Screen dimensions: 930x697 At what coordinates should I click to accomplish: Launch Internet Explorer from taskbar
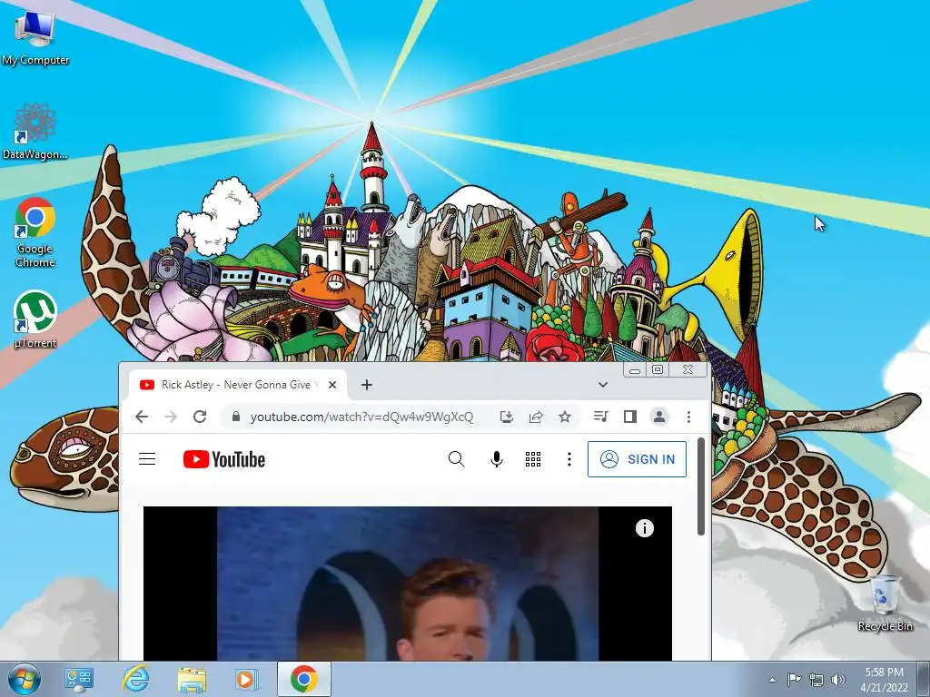pos(135,680)
